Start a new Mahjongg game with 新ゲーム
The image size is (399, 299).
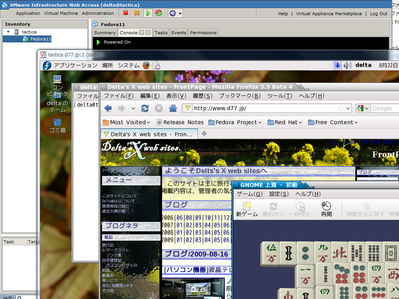click(247, 209)
